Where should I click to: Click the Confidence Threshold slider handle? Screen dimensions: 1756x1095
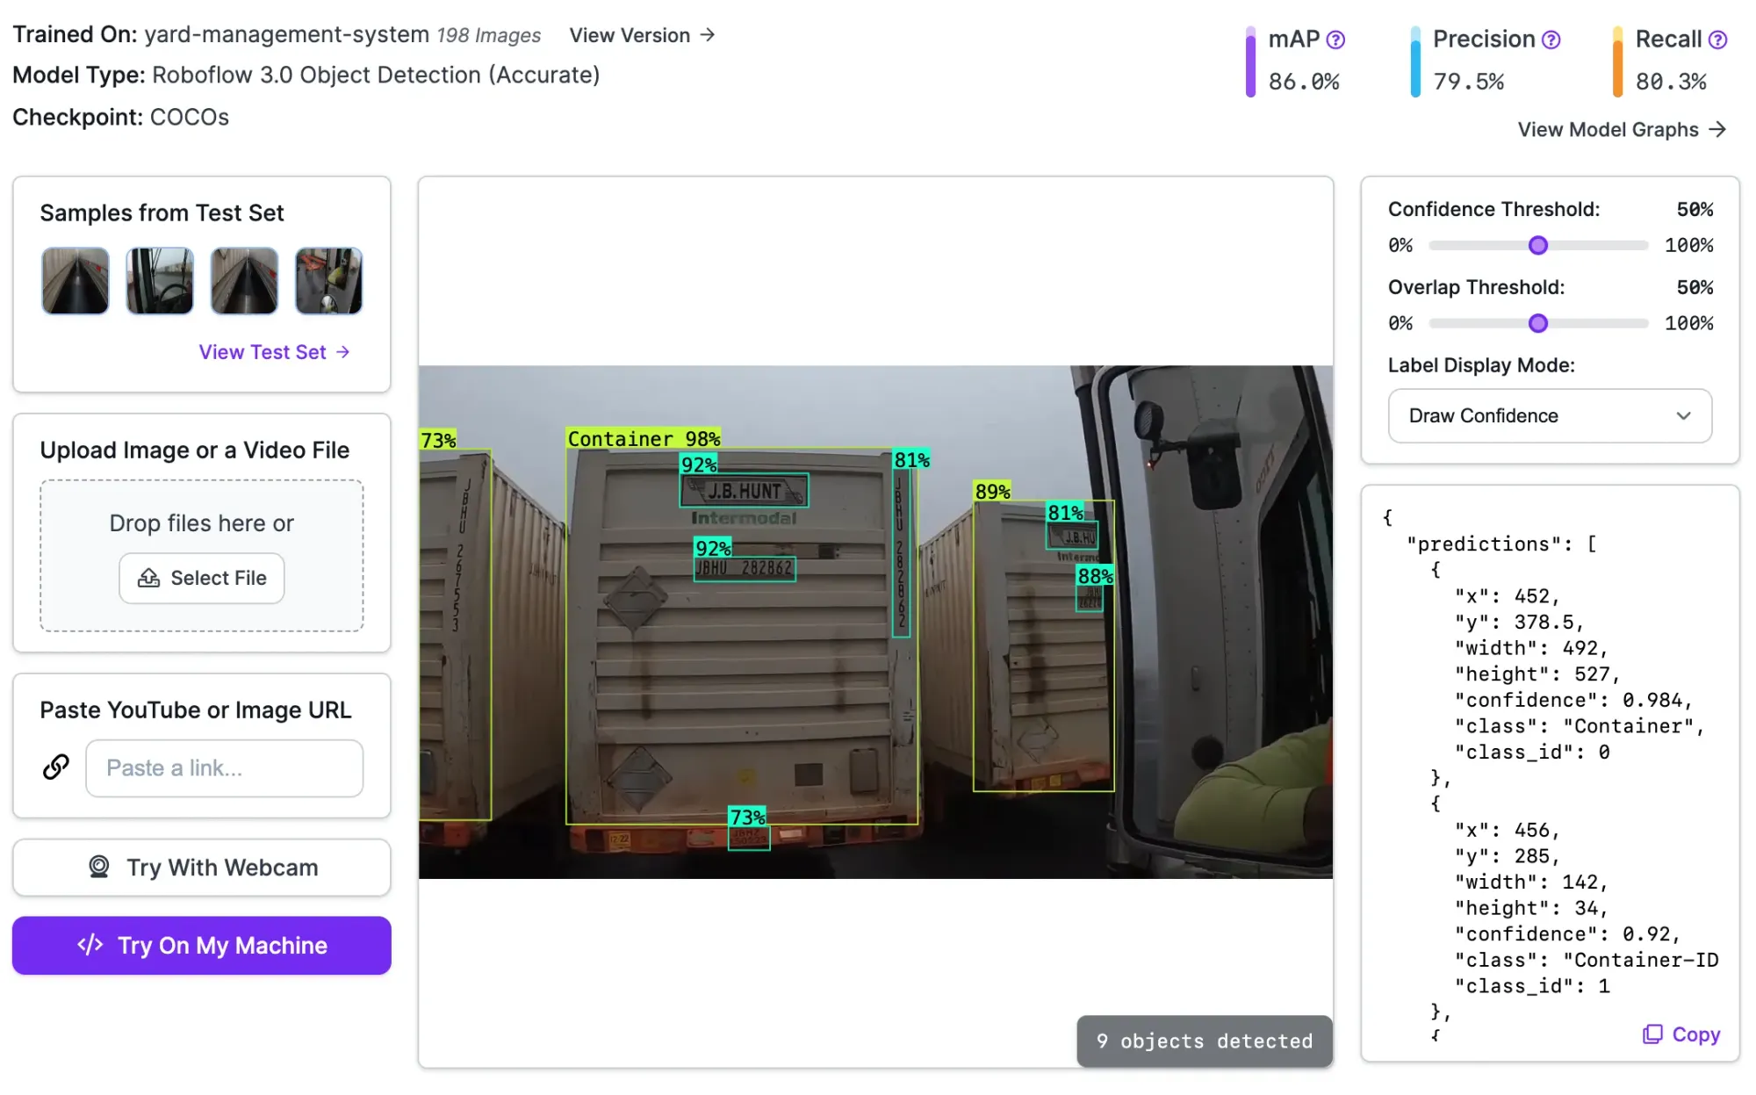tap(1537, 246)
